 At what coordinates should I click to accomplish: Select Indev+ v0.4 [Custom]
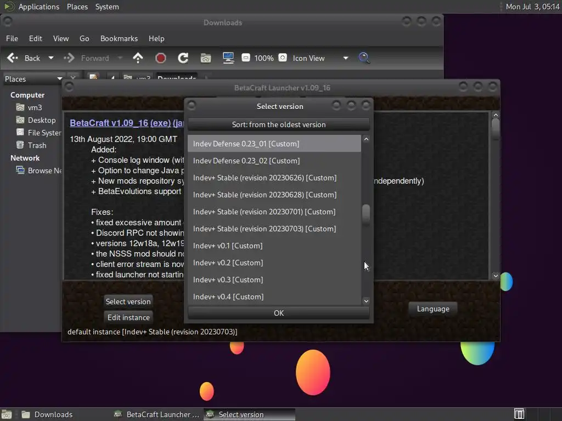pyautogui.click(x=274, y=297)
